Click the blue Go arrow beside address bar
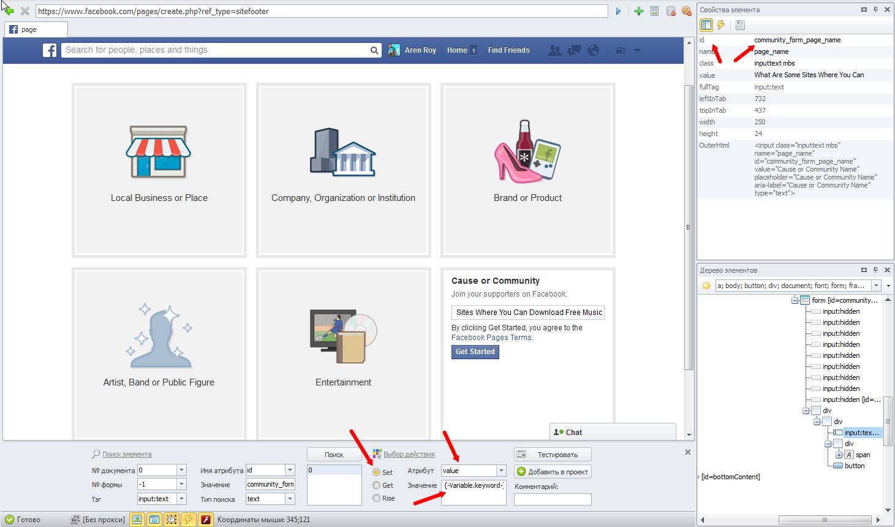The width and height of the screenshot is (895, 527). pos(618,11)
